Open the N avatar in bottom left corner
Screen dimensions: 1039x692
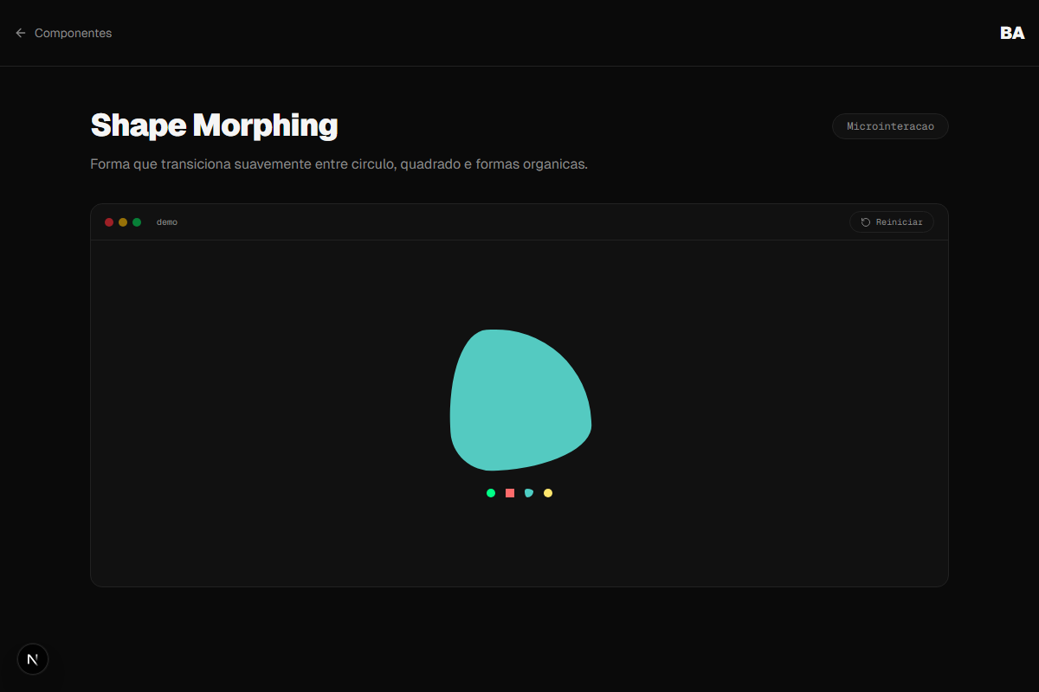[x=32, y=658]
